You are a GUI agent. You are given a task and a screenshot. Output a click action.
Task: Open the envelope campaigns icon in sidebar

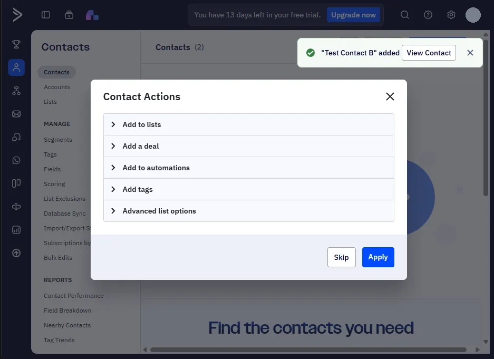pos(16,114)
